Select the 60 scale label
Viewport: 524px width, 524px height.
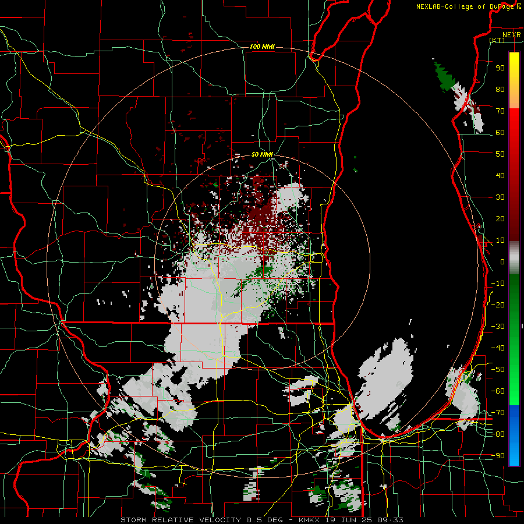(x=500, y=133)
